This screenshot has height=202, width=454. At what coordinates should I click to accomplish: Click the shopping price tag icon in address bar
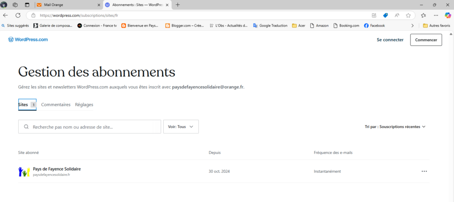[385, 15]
